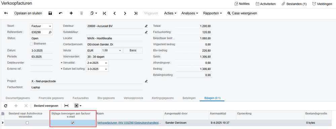The height and width of the screenshot is (129, 336).
Task: Click the Debiteur field 20000 - Accuraat BV
Action: click(115, 26)
